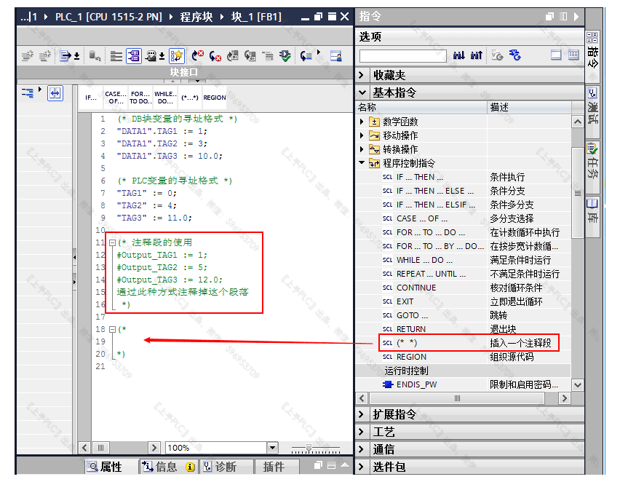Toggle favorites display in editor
Screen dimensions: 620x482
[x=176, y=56]
